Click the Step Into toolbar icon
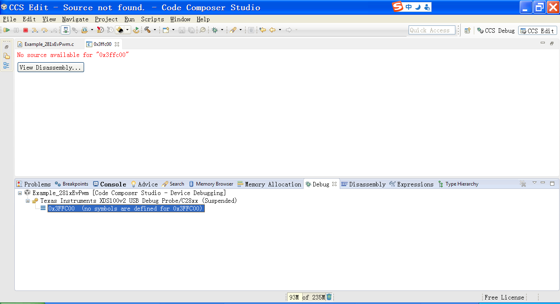The height and width of the screenshot is (304, 560). (35, 30)
